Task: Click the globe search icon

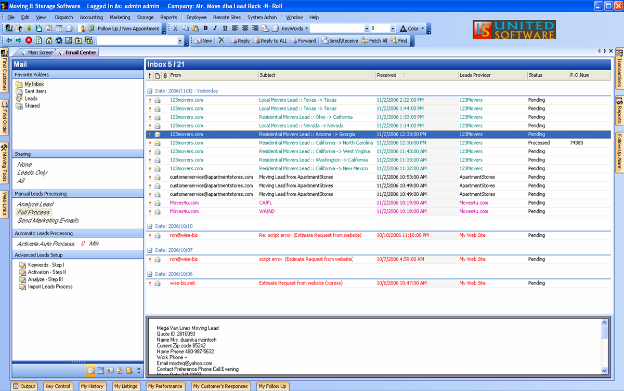Action: click(x=58, y=41)
